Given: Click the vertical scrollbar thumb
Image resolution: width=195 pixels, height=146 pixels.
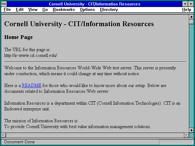Looking at the screenshot, I should coord(191,22).
